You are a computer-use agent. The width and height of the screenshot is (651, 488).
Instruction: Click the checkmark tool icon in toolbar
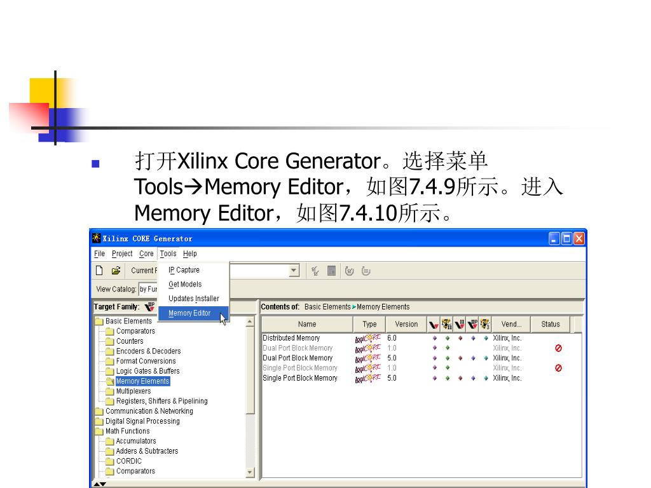(x=315, y=271)
